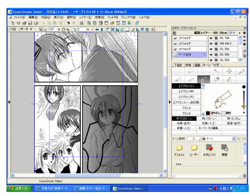Switch to the 文字 tab
Screen dimensions: 250x196
[x=216, y=65]
